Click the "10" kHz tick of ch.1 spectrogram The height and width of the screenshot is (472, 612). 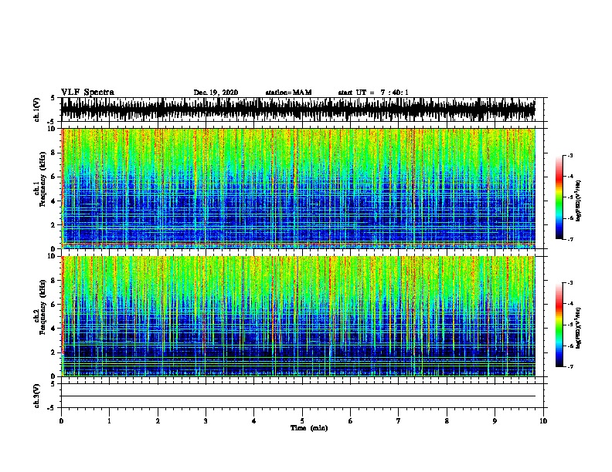pos(53,129)
